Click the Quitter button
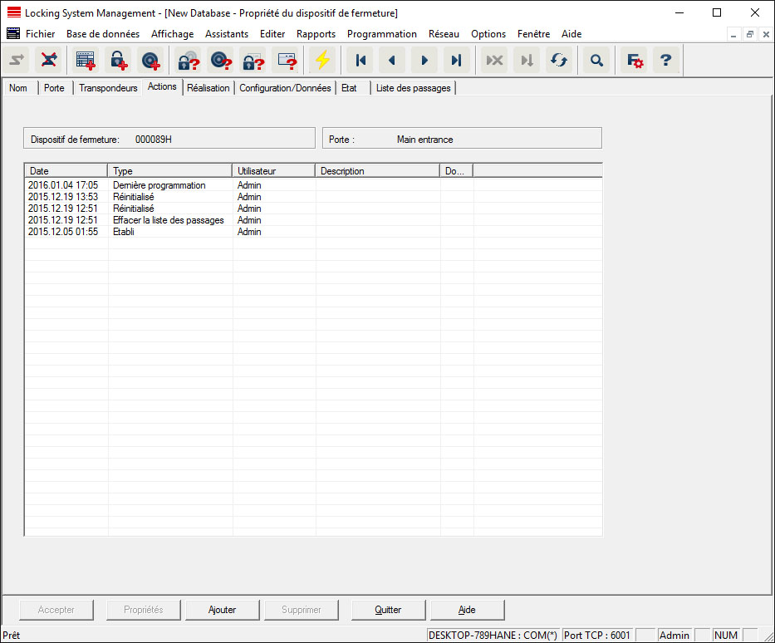775x643 pixels. (x=388, y=610)
